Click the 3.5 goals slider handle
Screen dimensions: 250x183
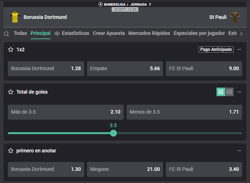coord(113,133)
